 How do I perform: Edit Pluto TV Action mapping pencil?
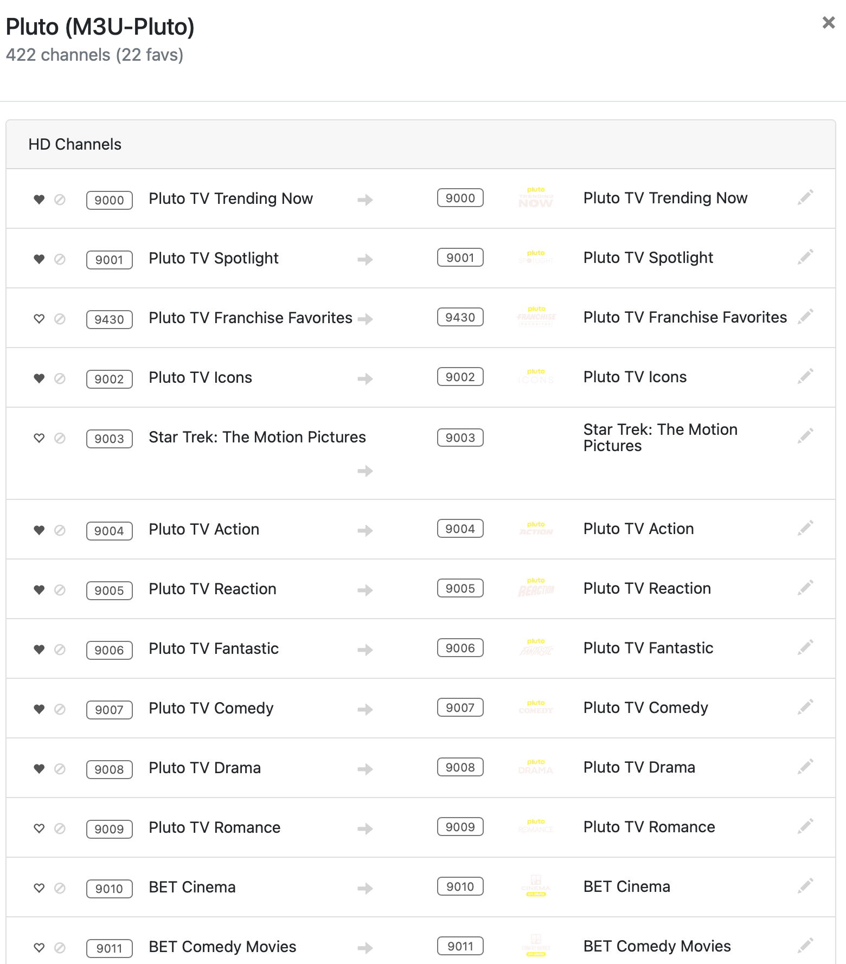pyautogui.click(x=805, y=528)
